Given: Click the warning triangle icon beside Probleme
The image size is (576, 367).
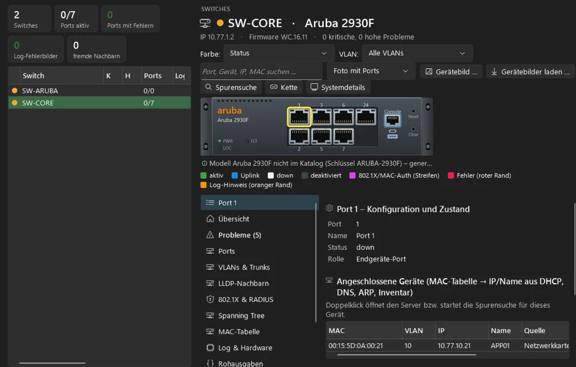Looking at the screenshot, I should 210,235.
